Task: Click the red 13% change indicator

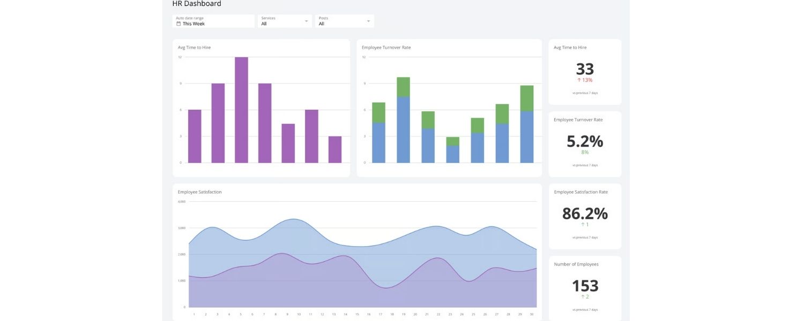Action: (x=585, y=79)
